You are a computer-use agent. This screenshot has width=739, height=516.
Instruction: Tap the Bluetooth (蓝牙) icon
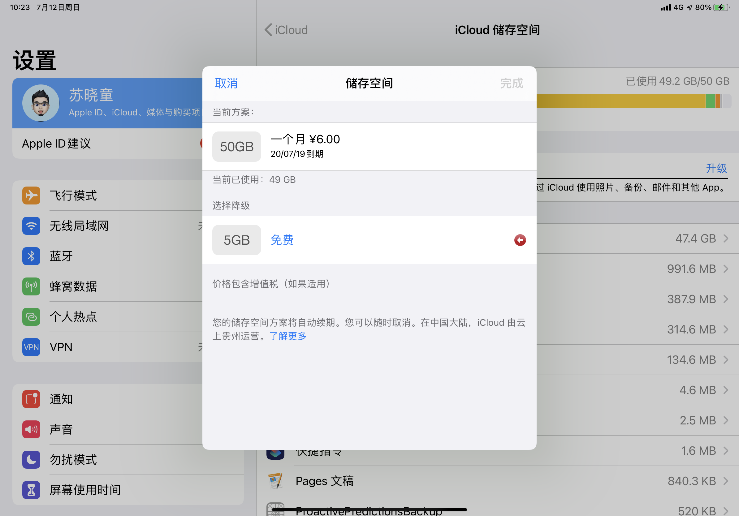tap(31, 256)
